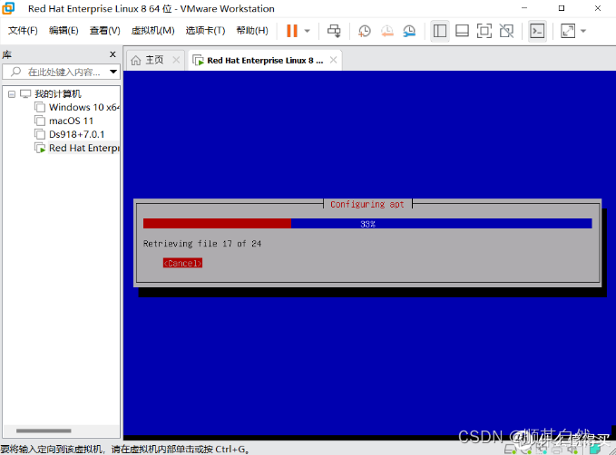
Task: Open the power options dropdown arrow beside Pause
Action: (x=308, y=31)
